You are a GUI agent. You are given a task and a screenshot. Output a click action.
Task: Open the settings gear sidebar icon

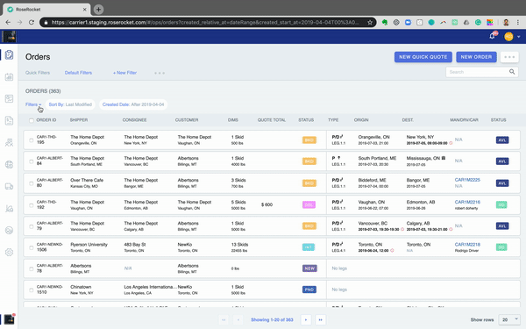coord(9,252)
